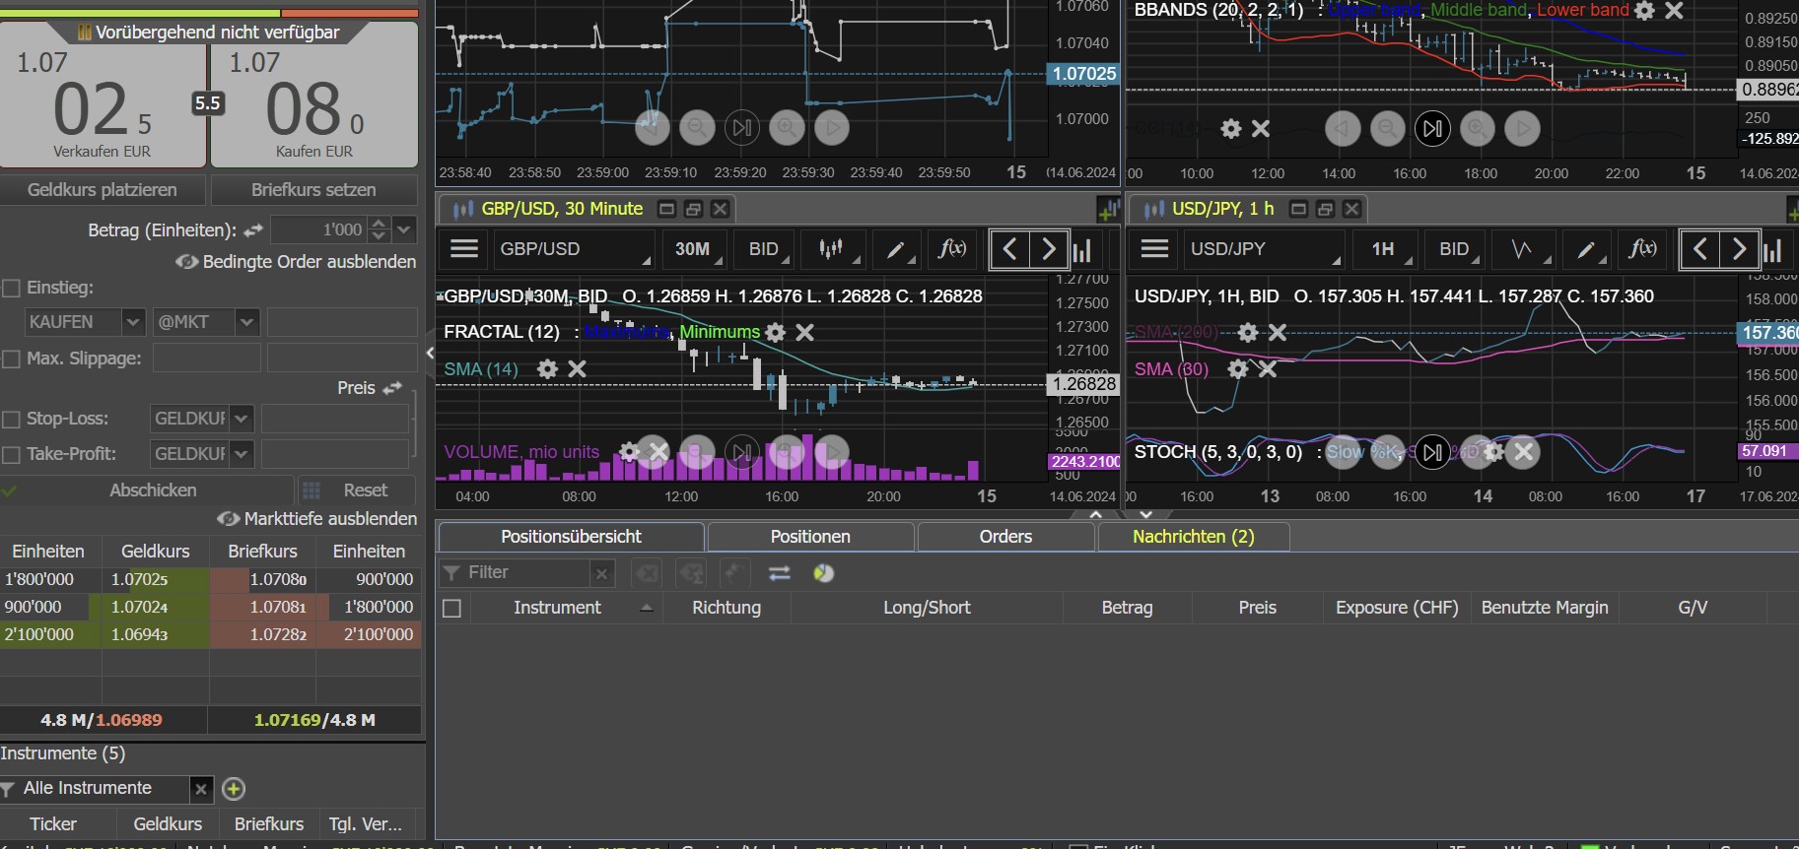Click Briefkurs setzen button
Screen dimensions: 1799x849
313,189
